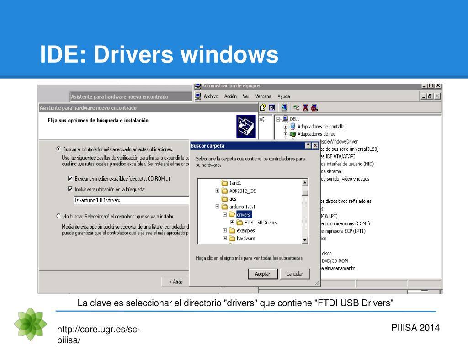Click the uninstall device toolbar icon (red X)

pyautogui.click(x=305, y=107)
